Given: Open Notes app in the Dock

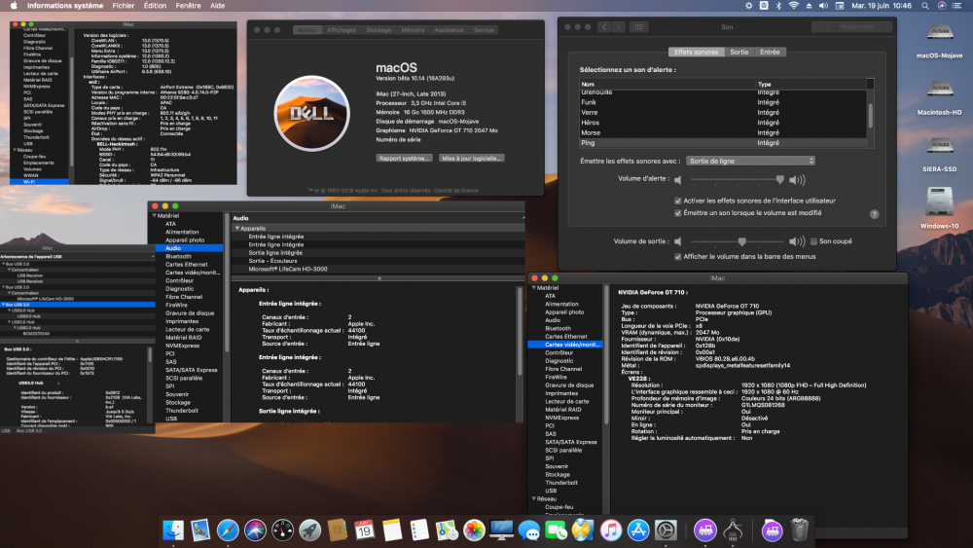Looking at the screenshot, I should click(x=392, y=530).
